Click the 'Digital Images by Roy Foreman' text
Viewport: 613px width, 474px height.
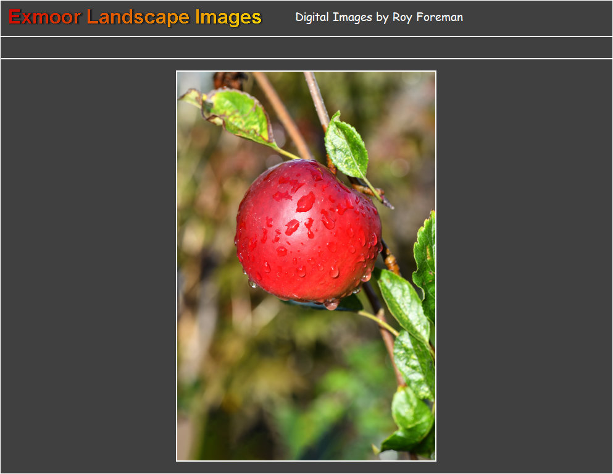(x=378, y=17)
